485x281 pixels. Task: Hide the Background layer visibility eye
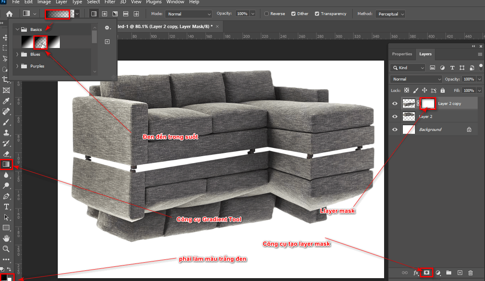(x=394, y=129)
